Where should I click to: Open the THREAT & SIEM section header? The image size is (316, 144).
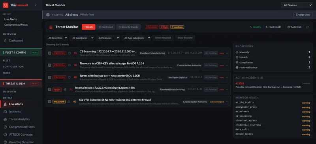click(21, 83)
